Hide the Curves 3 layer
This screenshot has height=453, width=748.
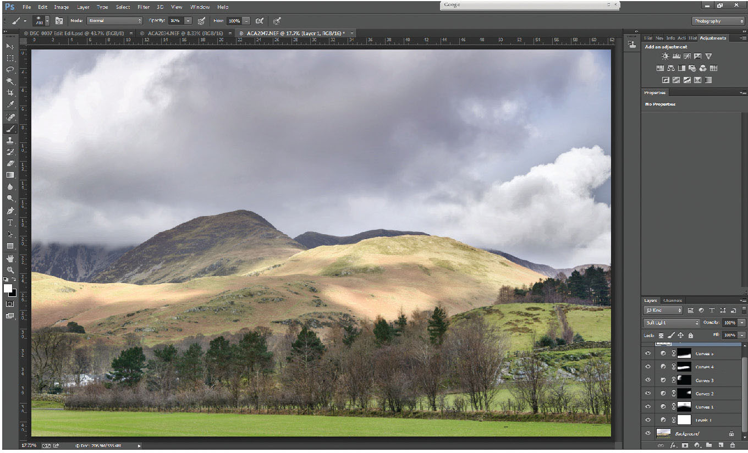[648, 380]
